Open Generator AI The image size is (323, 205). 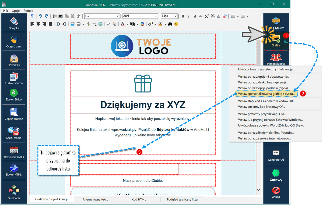tap(276, 153)
